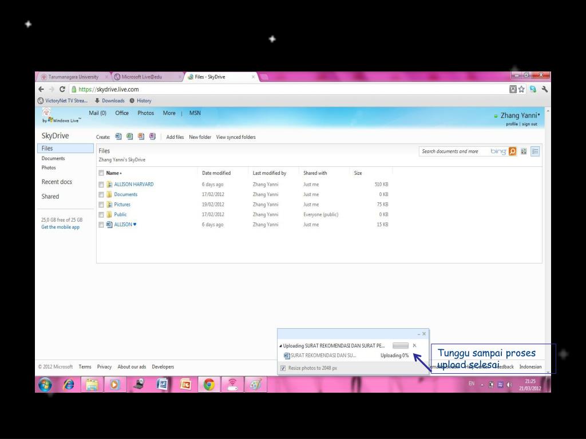Open PowerPoint from taskbar
This screenshot has width=586, height=439.
click(185, 384)
